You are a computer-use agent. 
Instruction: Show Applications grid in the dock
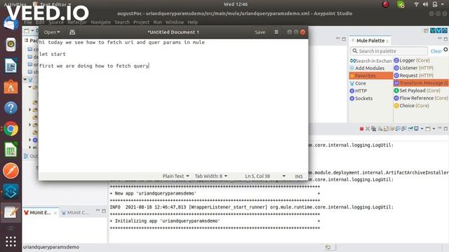(11, 241)
